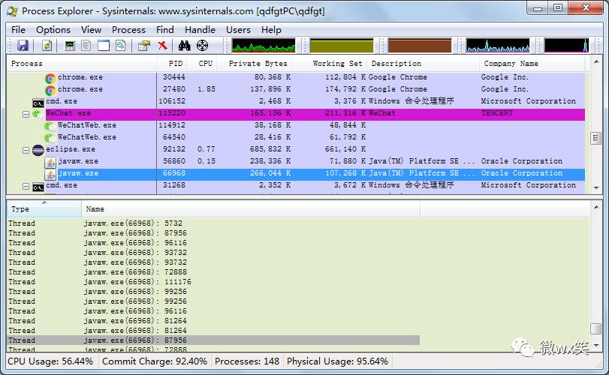Click the red X Kill Process icon
The image size is (609, 375).
(163, 45)
